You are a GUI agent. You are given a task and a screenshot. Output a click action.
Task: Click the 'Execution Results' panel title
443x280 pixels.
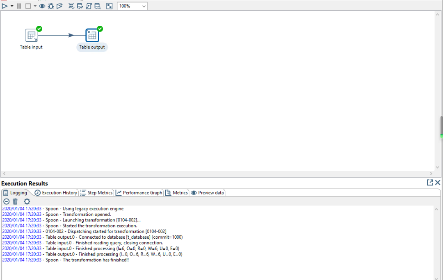25,183
